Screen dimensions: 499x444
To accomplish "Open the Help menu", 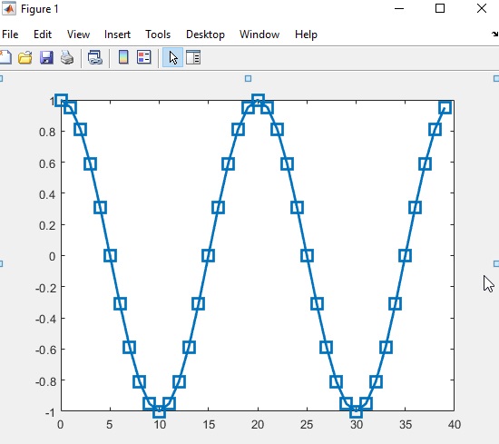I will pos(306,35).
